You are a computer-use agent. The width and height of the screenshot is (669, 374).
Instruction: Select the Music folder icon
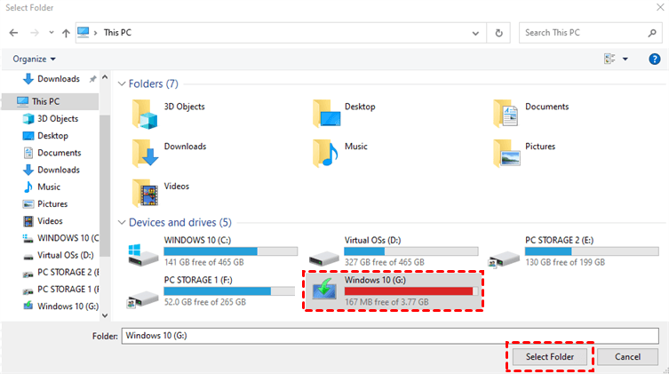click(x=325, y=153)
